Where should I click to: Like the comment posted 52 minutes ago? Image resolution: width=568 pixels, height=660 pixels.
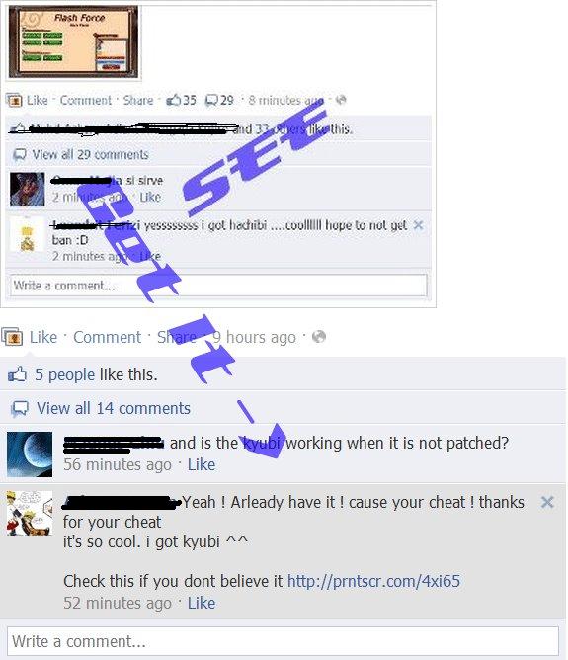(x=202, y=603)
